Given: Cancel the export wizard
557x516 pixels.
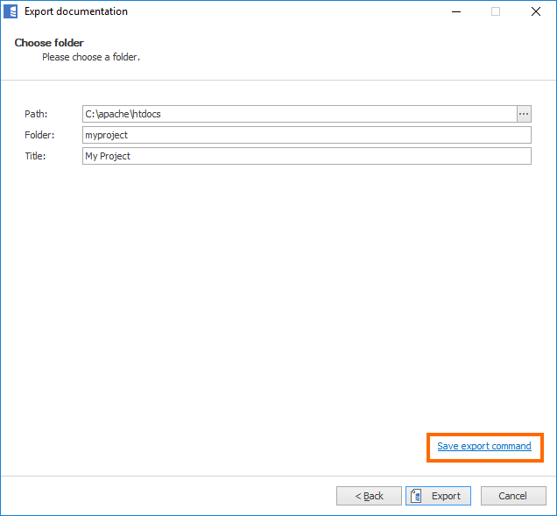Looking at the screenshot, I should [512, 496].
